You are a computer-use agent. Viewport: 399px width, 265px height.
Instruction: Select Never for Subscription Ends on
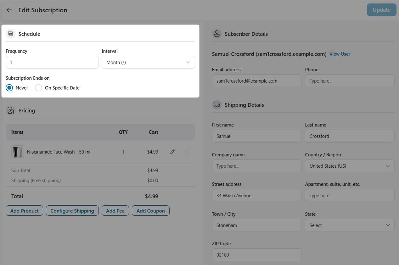pyautogui.click(x=9, y=88)
